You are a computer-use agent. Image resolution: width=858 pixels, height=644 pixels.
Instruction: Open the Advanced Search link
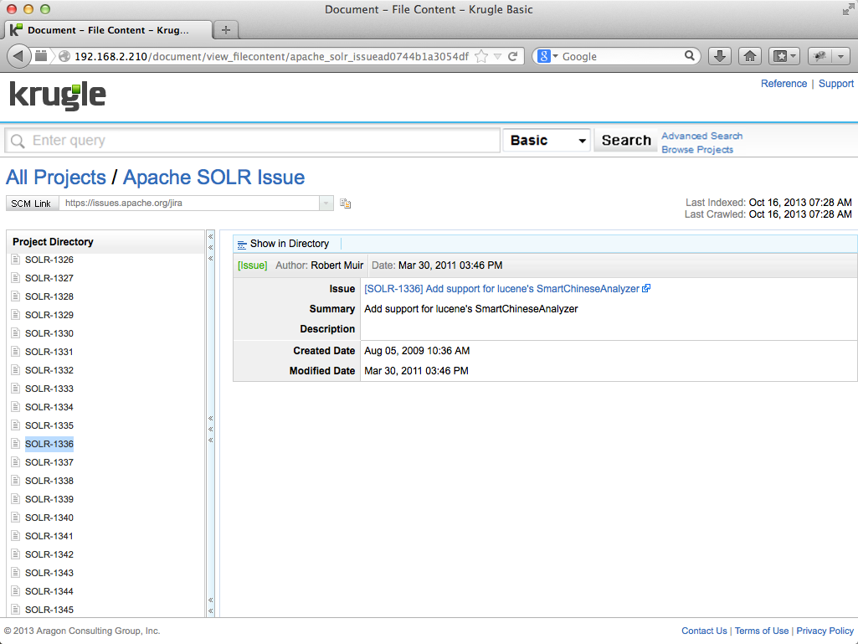pos(701,136)
